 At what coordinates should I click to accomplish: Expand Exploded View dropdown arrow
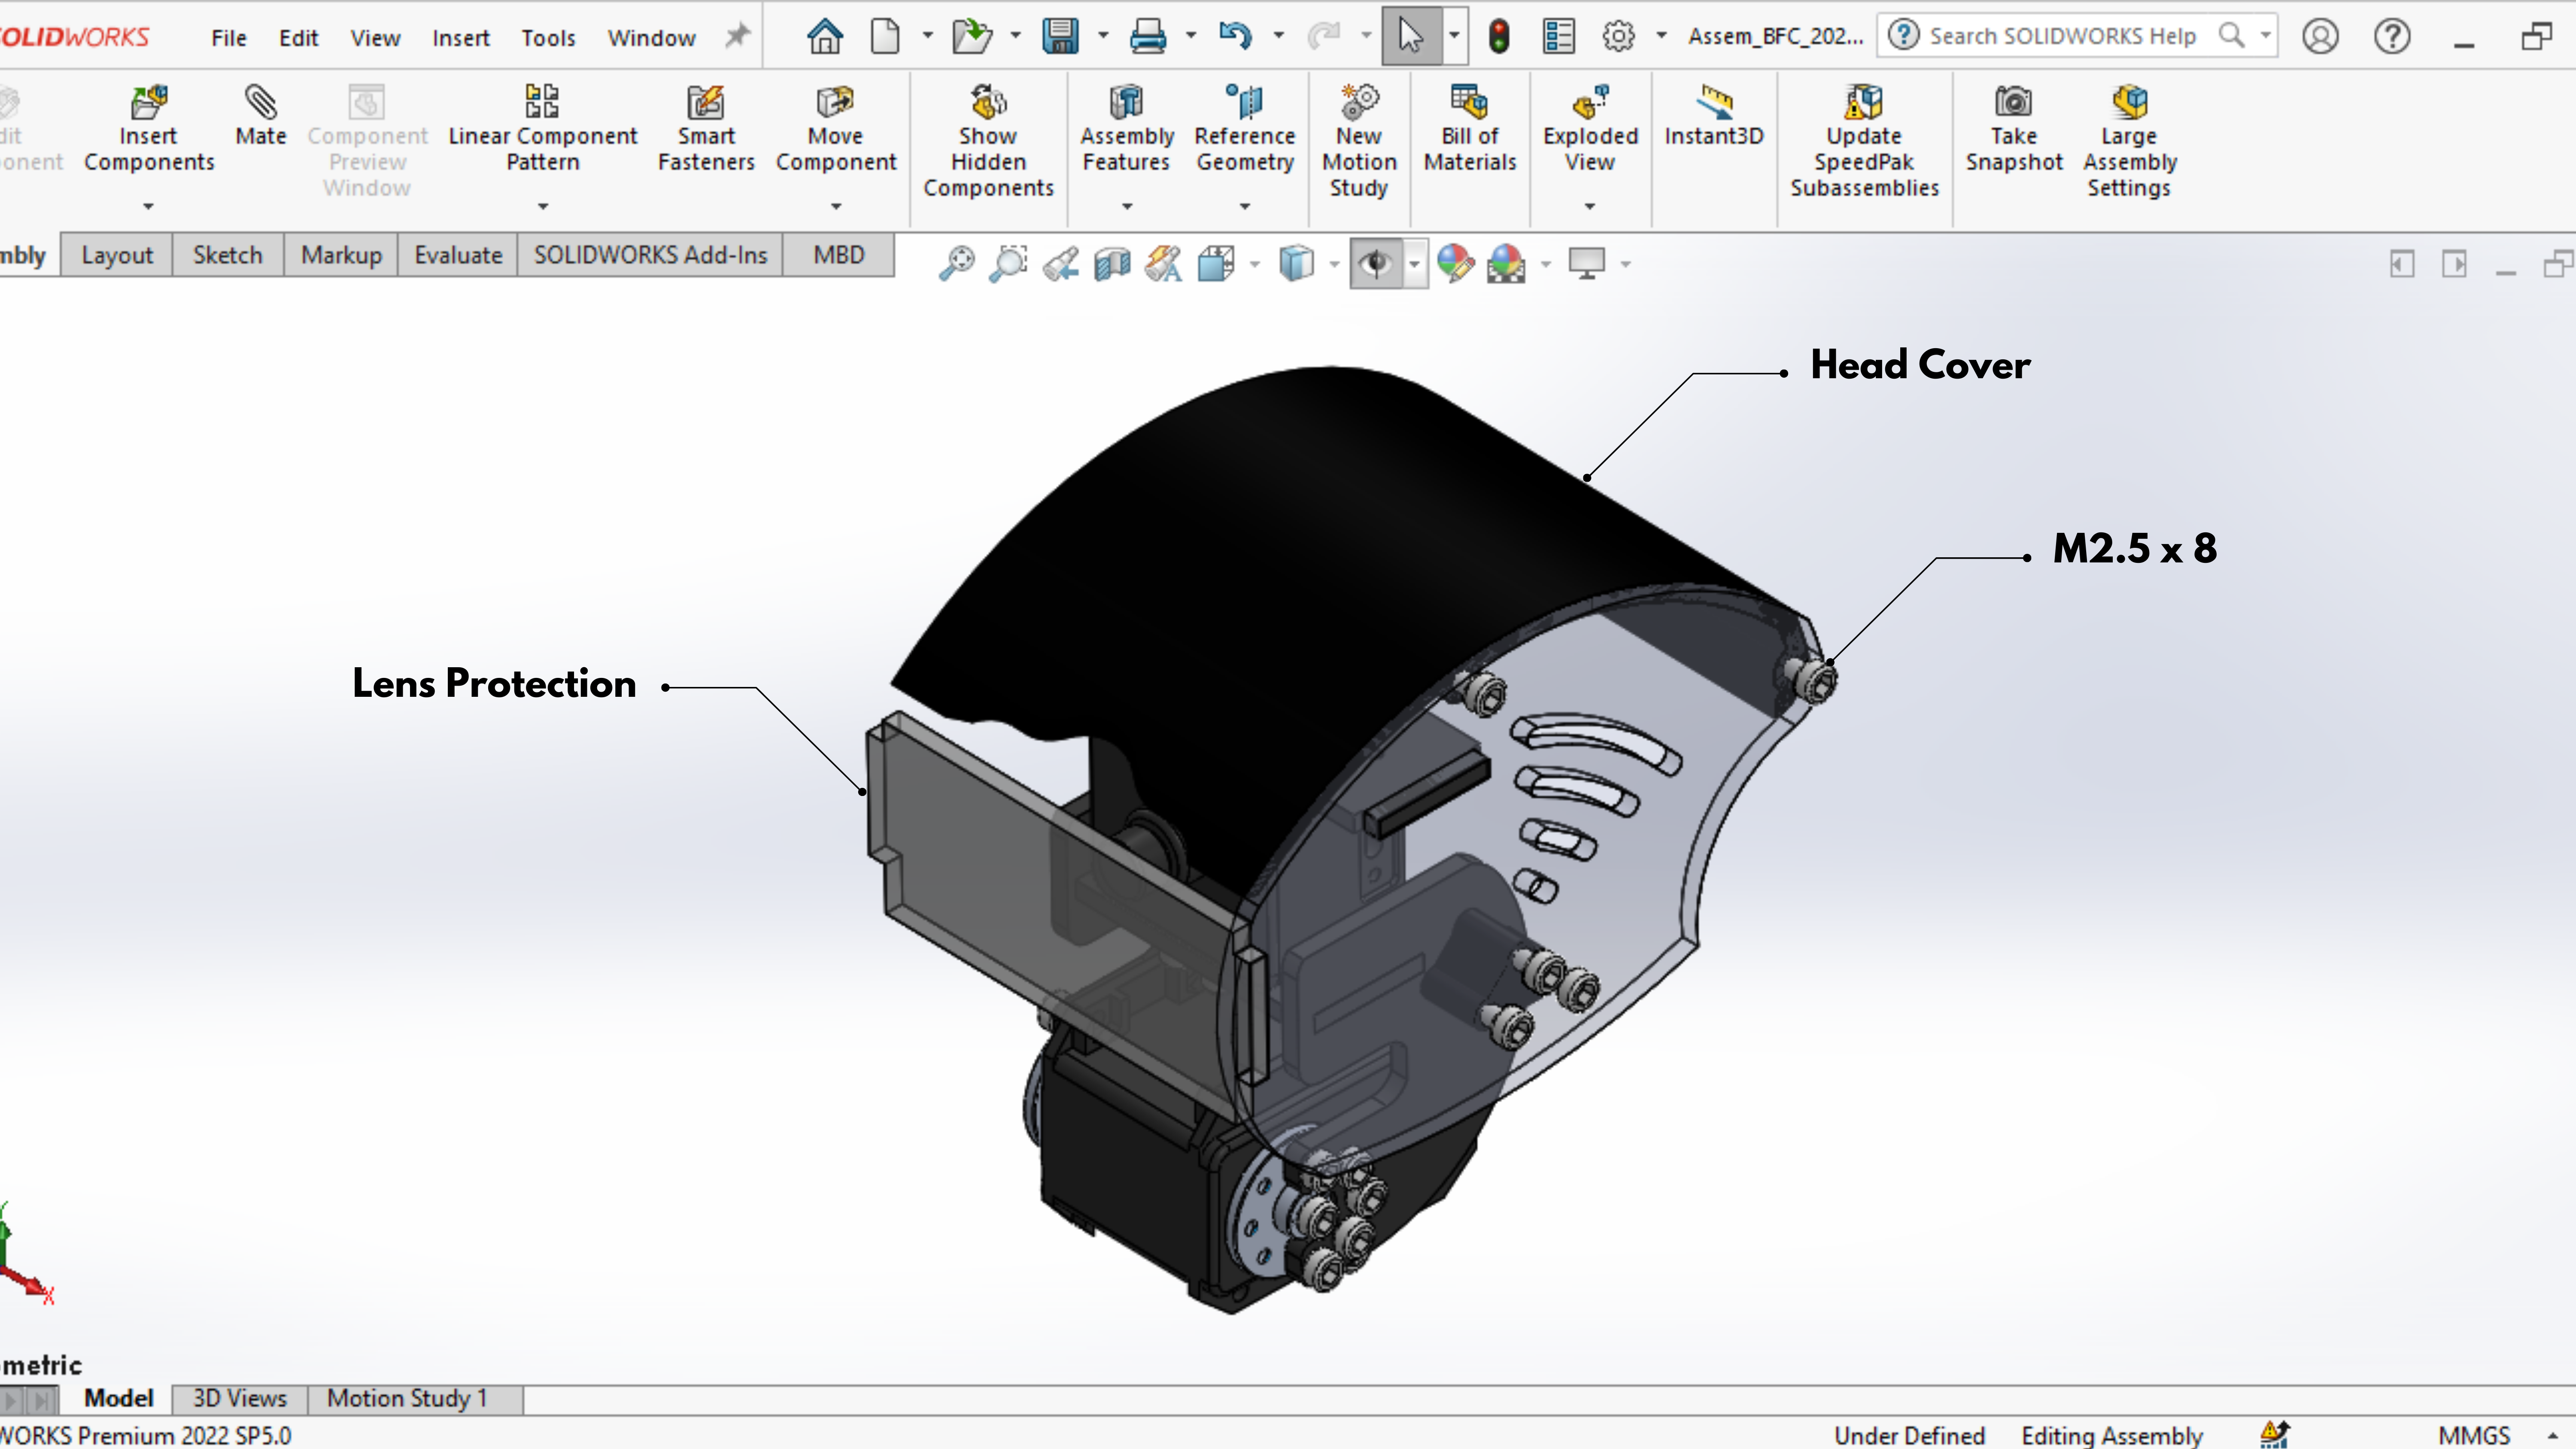click(1590, 207)
